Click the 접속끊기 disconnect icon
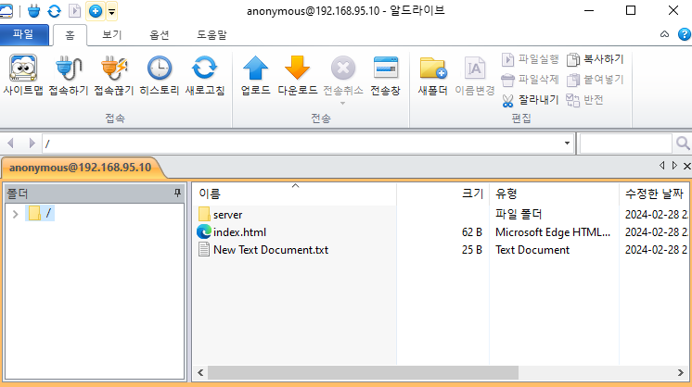692x387 pixels. tap(114, 75)
